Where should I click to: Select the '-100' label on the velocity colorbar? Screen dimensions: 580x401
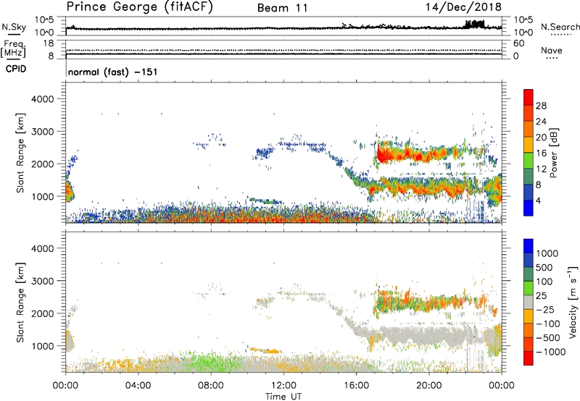[548, 324]
